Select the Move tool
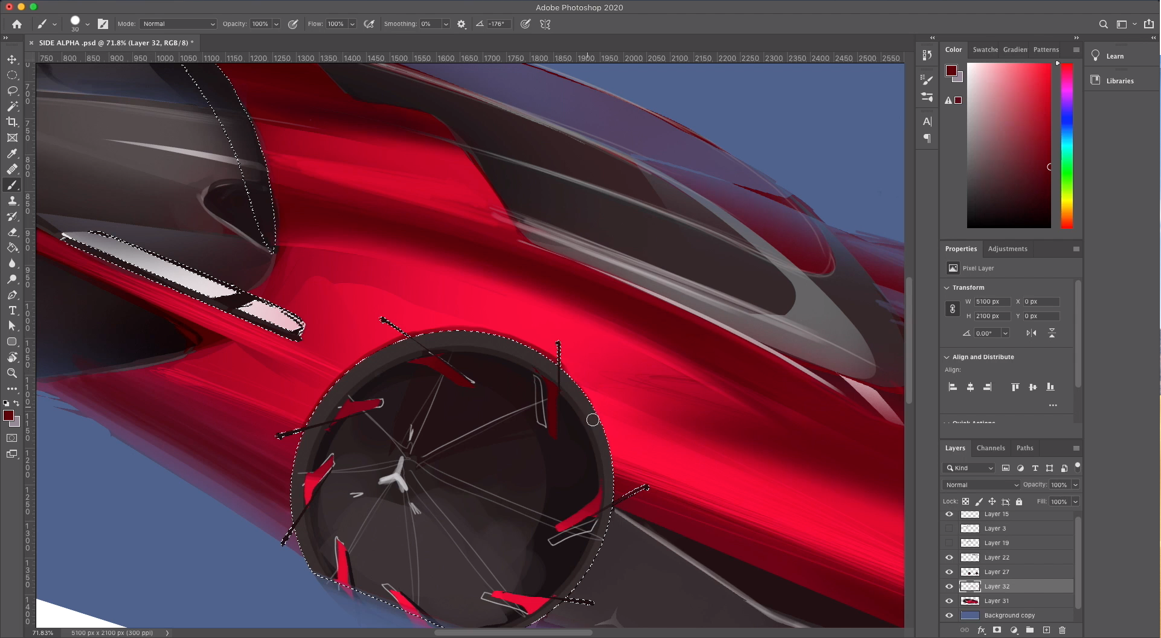The width and height of the screenshot is (1161, 638). point(12,59)
